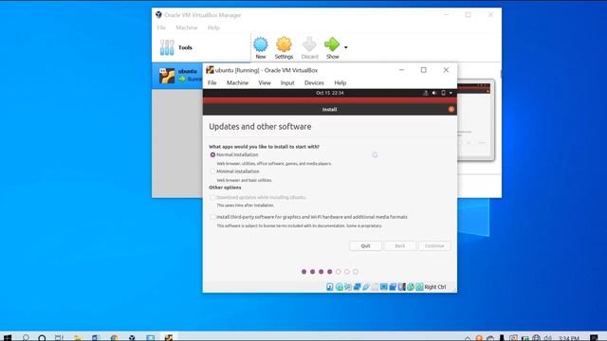This screenshot has width=607, height=341.
Task: Select the Tools icon in VirtualBox Manager
Action: pyautogui.click(x=167, y=47)
